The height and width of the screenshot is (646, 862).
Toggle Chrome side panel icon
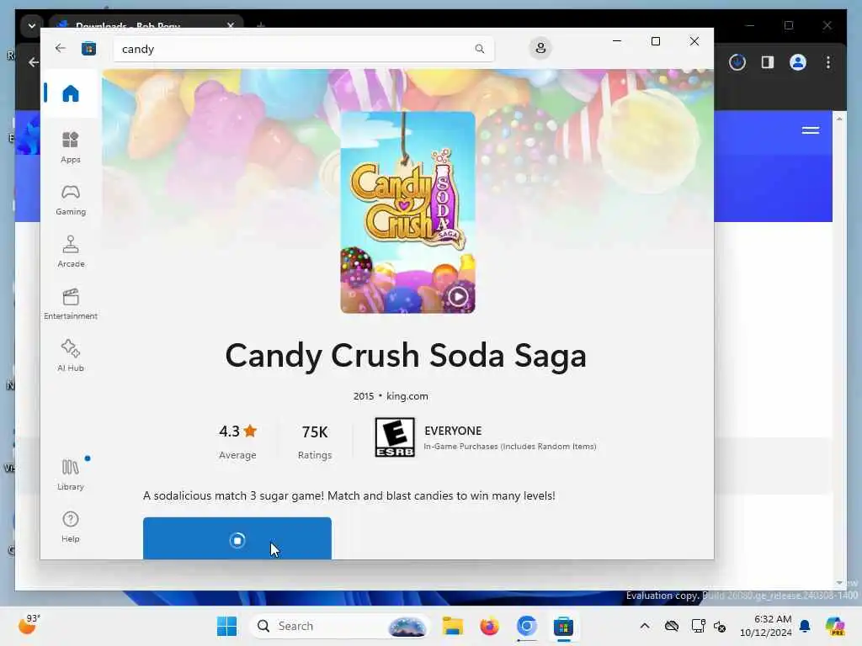pos(768,62)
